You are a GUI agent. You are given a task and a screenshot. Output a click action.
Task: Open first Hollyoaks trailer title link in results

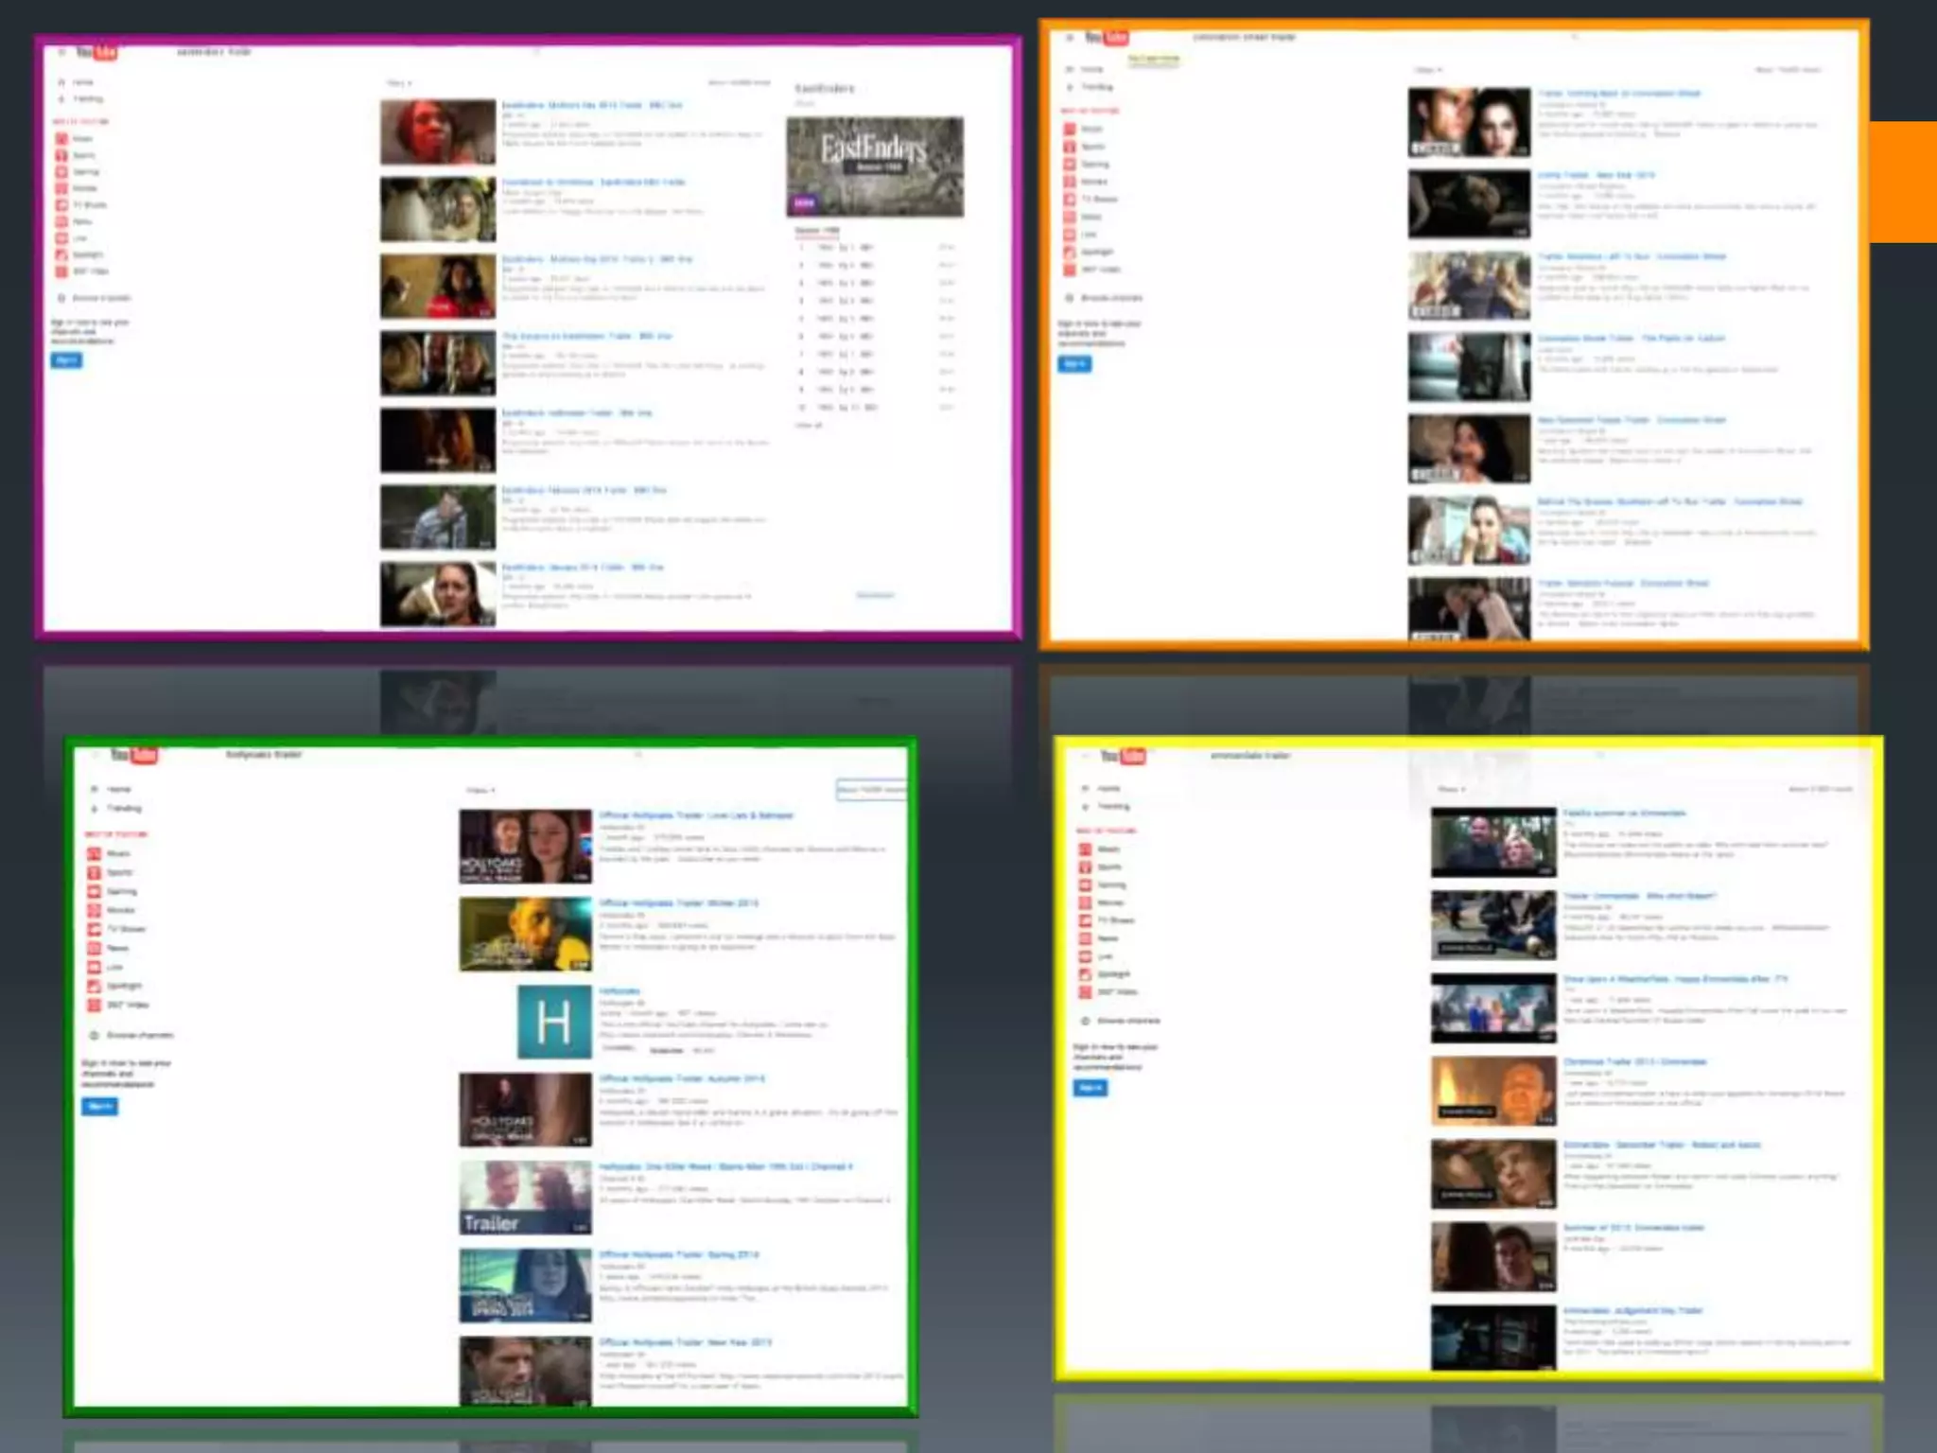click(696, 815)
